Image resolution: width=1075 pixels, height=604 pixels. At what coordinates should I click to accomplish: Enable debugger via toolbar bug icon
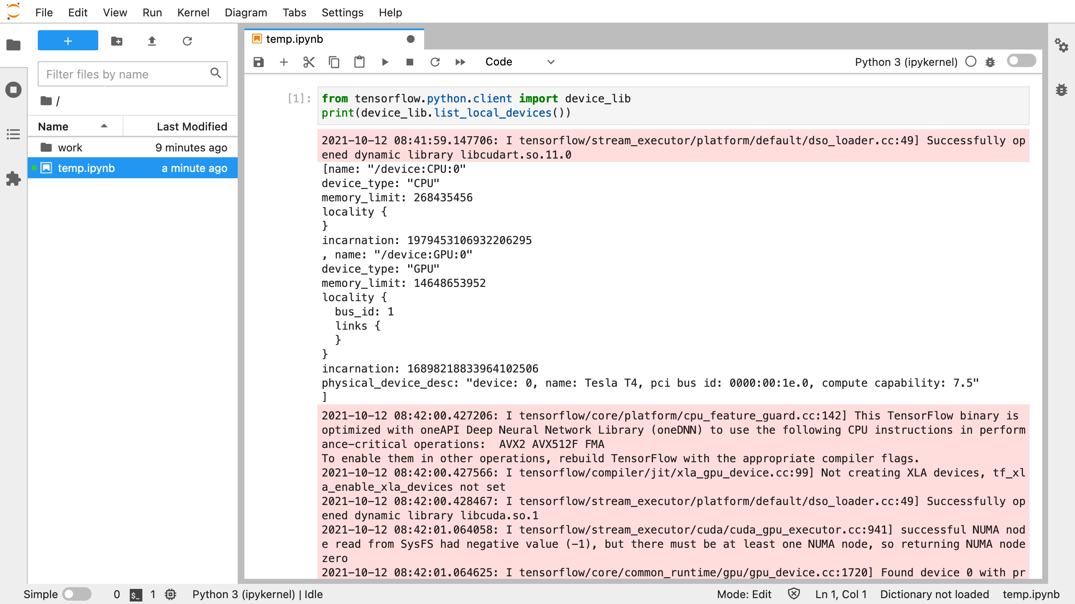tap(990, 62)
